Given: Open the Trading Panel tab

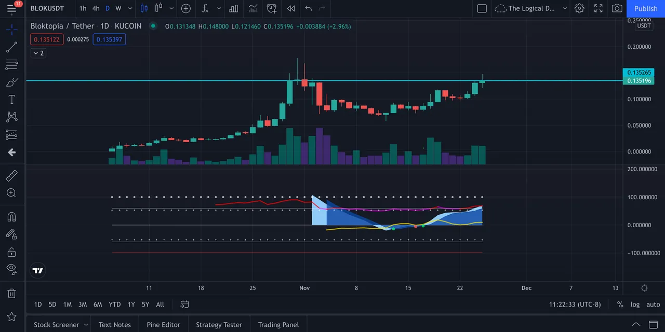Looking at the screenshot, I should (x=278, y=325).
